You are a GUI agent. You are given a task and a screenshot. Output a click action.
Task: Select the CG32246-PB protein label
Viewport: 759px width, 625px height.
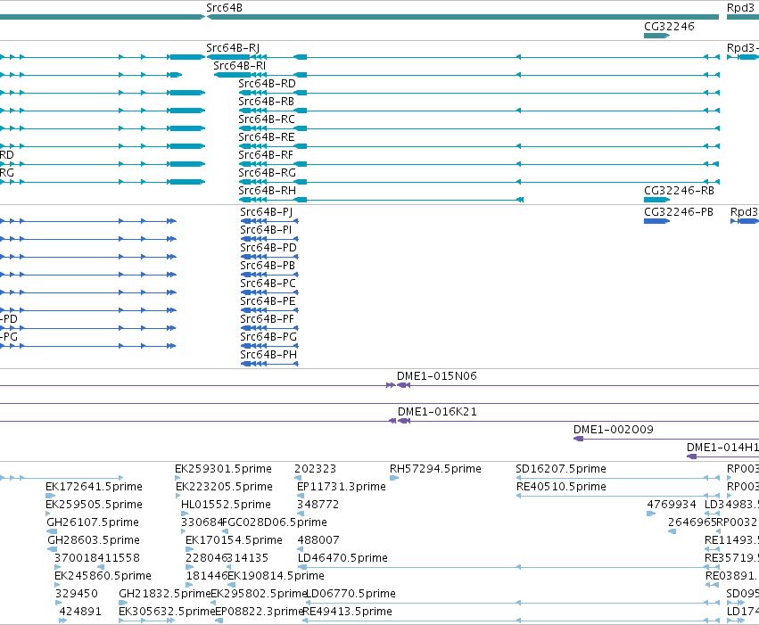pyautogui.click(x=679, y=212)
